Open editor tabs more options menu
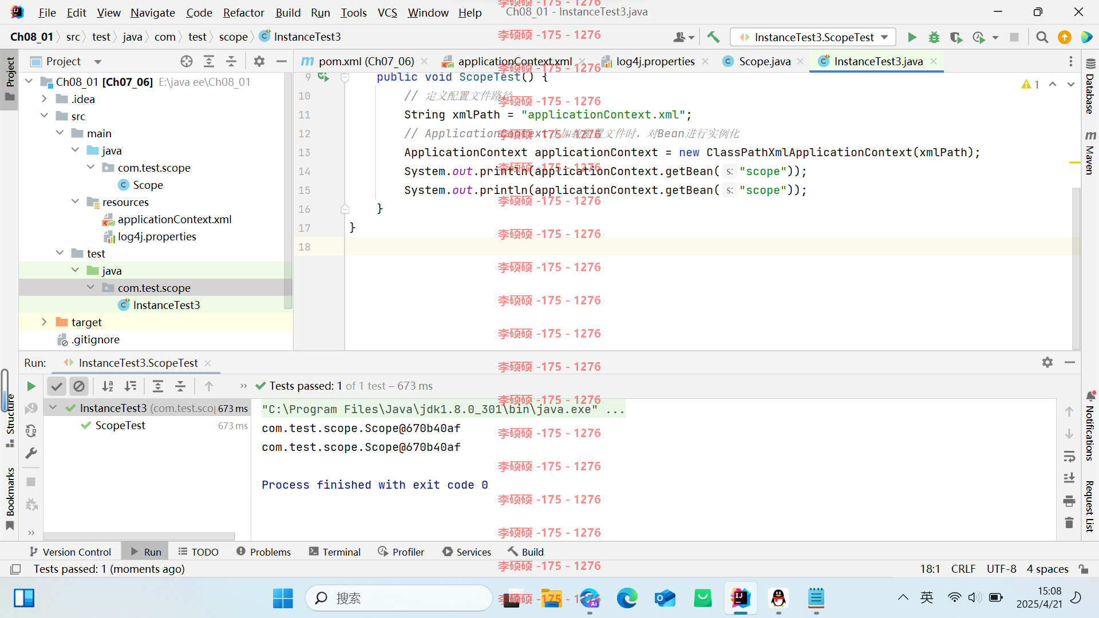This screenshot has width=1099, height=618. pos(1071,61)
